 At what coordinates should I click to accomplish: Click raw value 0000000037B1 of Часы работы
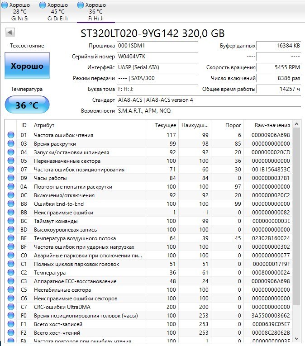click(x=271, y=178)
